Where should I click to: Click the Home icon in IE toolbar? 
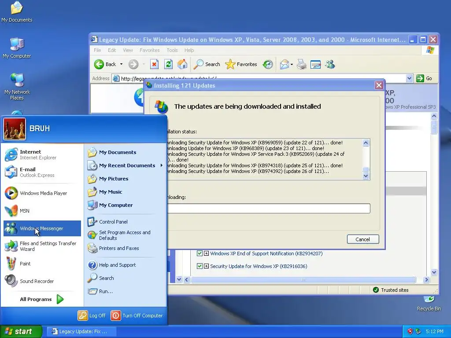(182, 64)
